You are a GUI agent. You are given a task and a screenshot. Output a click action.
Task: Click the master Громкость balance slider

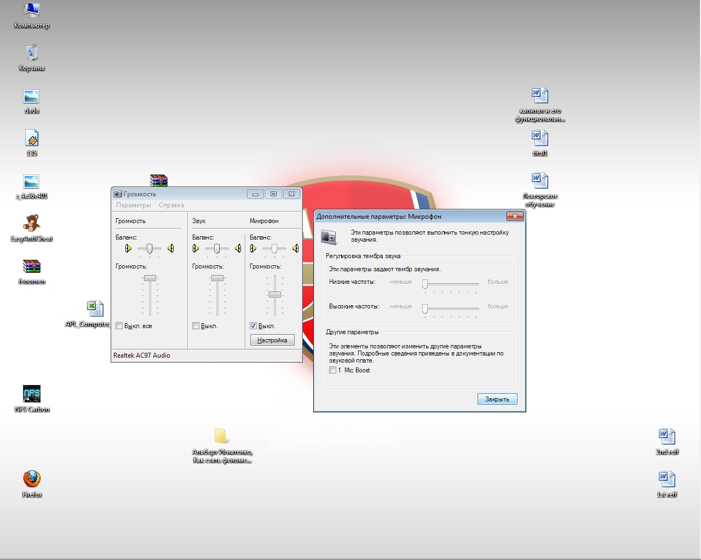(x=149, y=249)
